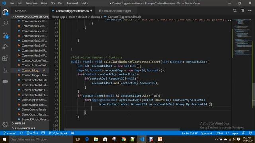Open Task View in the taskbar
Image resolution: width=255 pixels, height=143 pixels.
pyautogui.click(x=78, y=139)
